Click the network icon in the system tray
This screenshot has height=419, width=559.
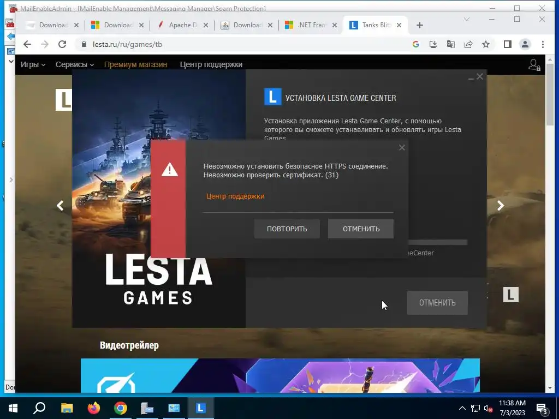[x=475, y=408]
